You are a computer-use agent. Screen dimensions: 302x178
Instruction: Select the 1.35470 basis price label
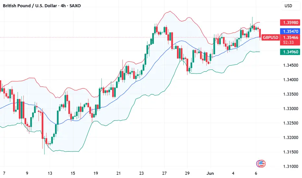(290, 31)
